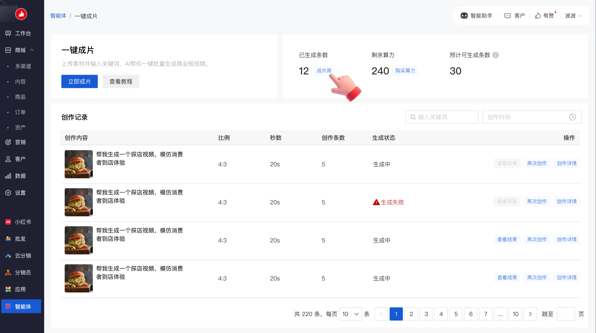Open the 批发 wholesale icon
This screenshot has height=333, width=596.
(x=8, y=239)
